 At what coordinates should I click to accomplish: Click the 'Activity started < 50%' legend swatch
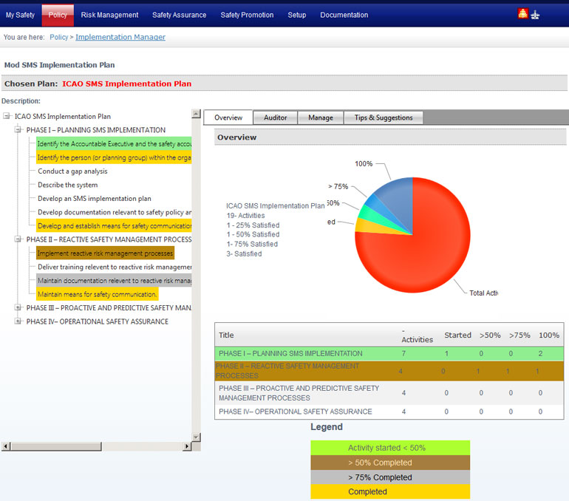pos(390,448)
